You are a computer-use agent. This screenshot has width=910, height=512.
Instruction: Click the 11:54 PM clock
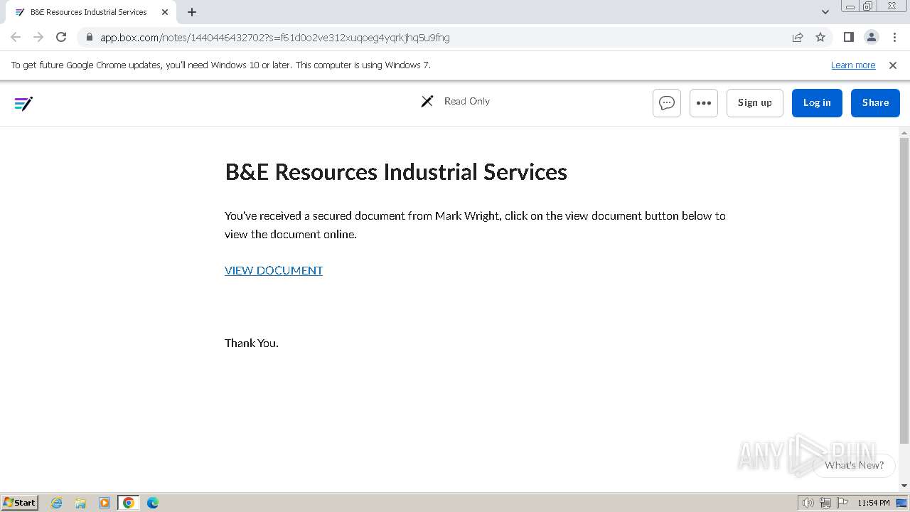874,503
